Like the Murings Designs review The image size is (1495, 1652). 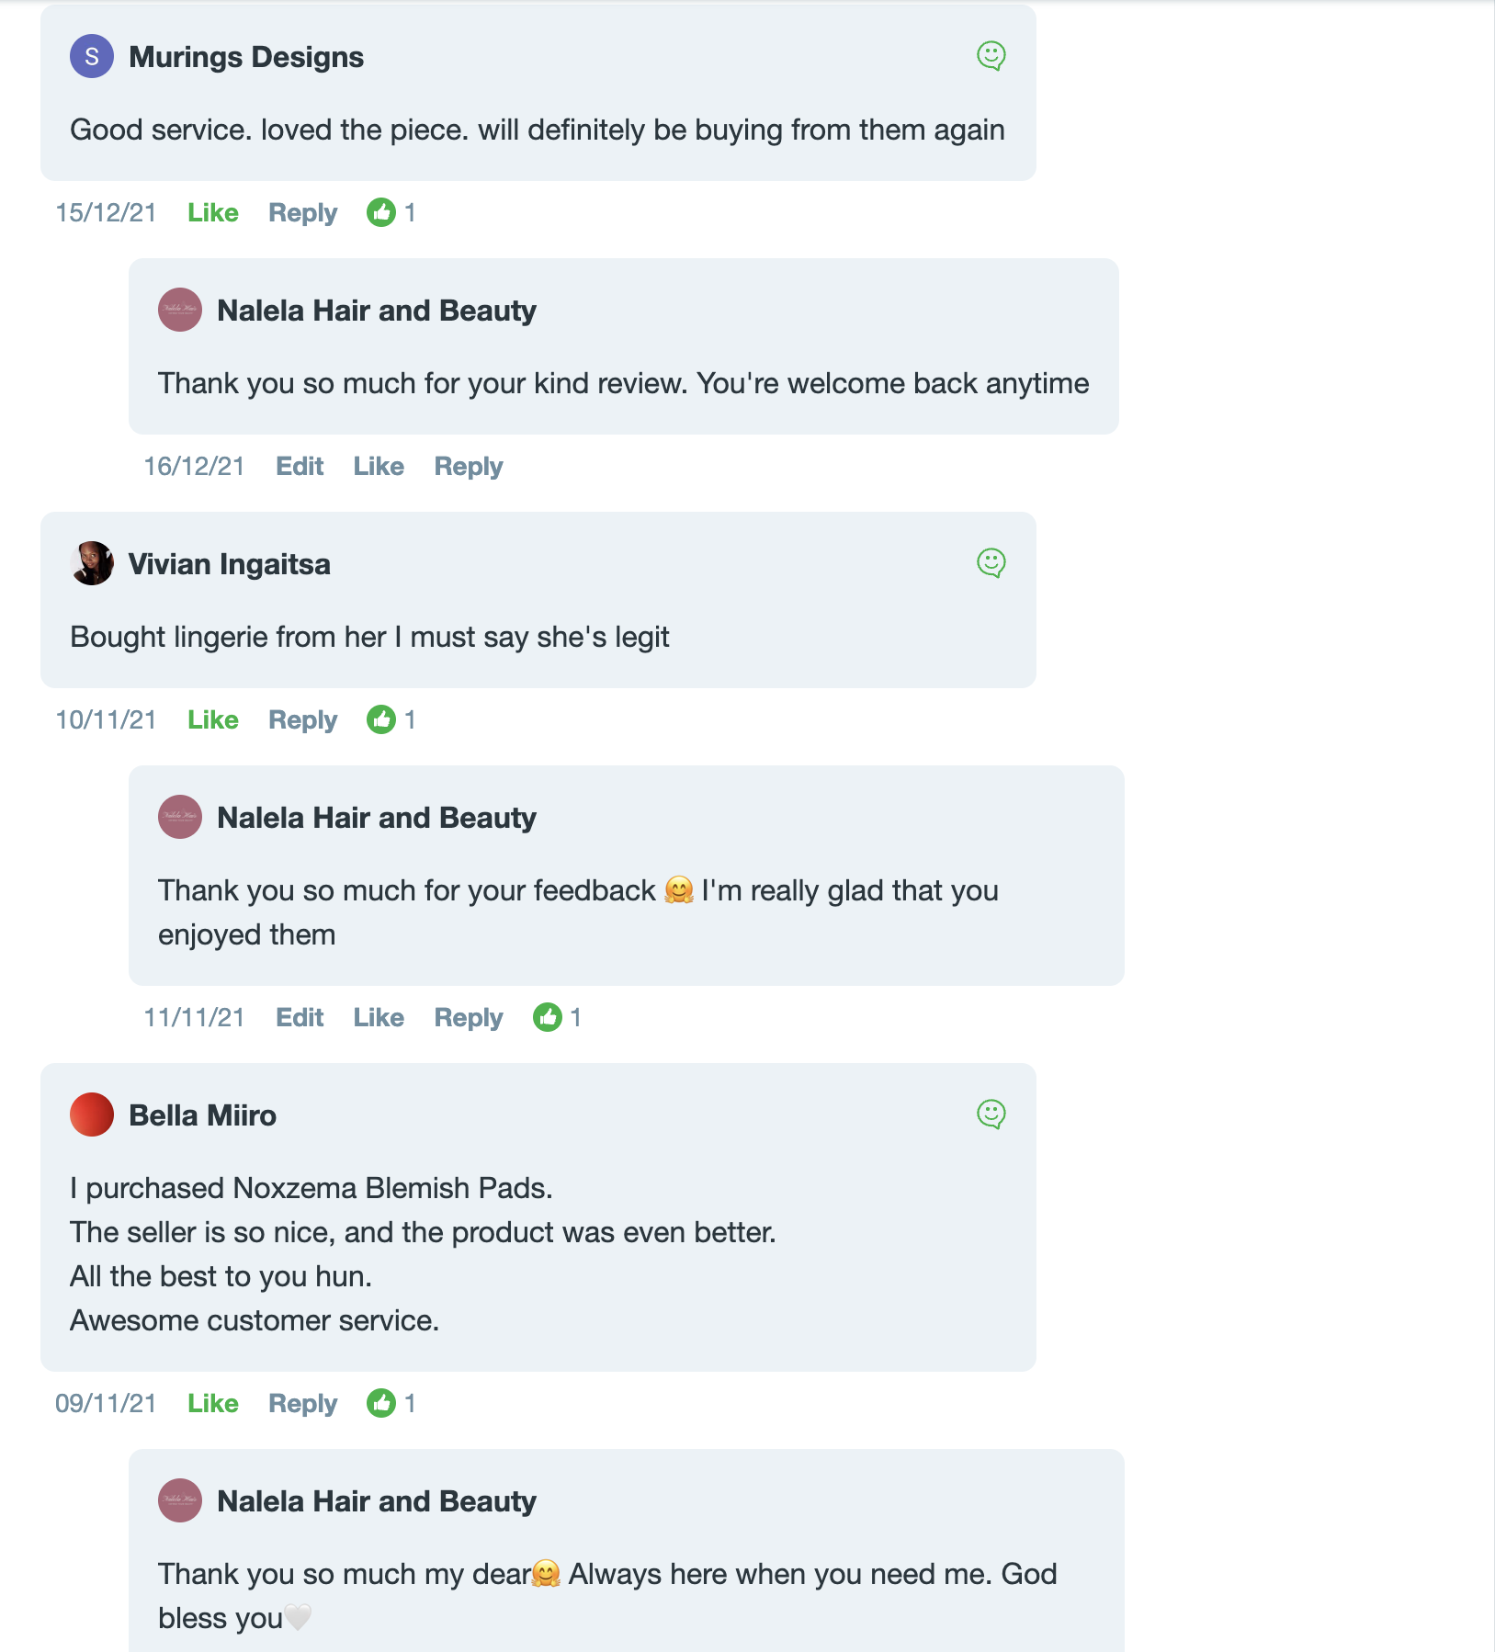pyautogui.click(x=213, y=212)
